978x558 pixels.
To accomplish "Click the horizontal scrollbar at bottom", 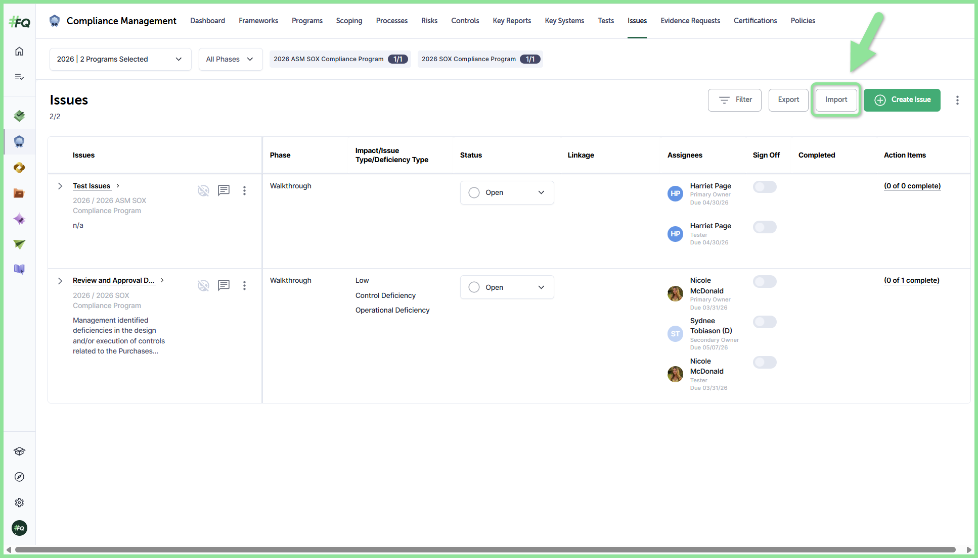I will pyautogui.click(x=485, y=549).
